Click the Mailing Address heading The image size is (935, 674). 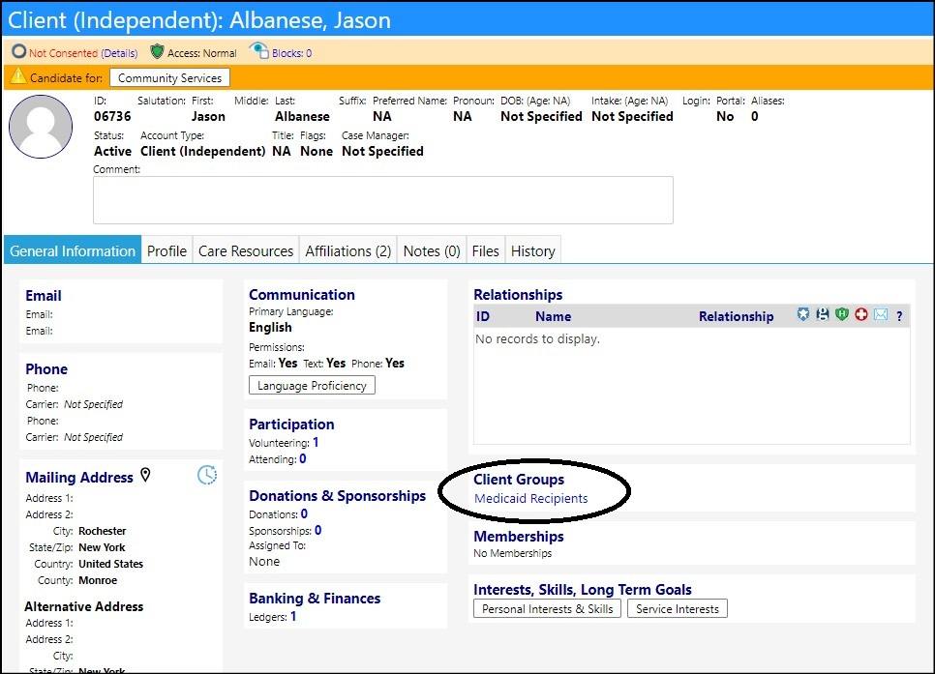tap(79, 478)
